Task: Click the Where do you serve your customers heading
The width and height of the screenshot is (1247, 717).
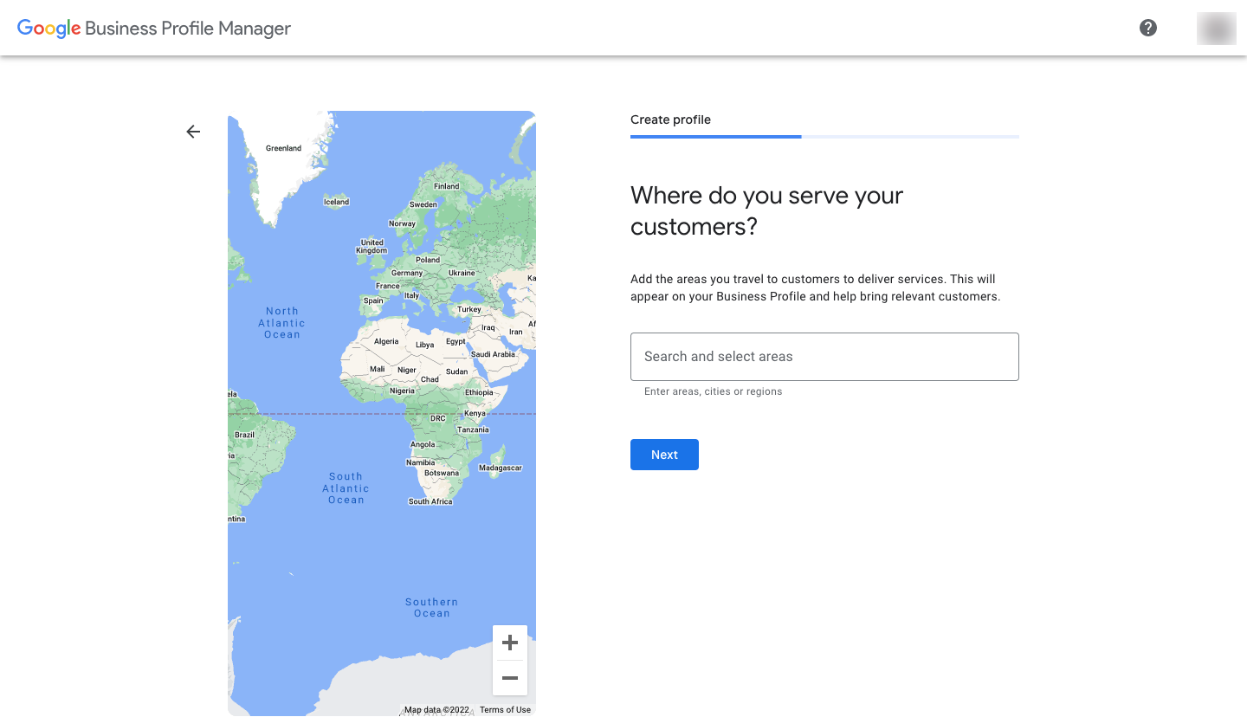Action: pyautogui.click(x=766, y=210)
